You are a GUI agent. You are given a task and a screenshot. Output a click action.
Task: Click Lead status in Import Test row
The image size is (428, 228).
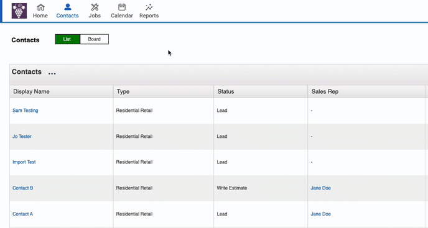(222, 162)
